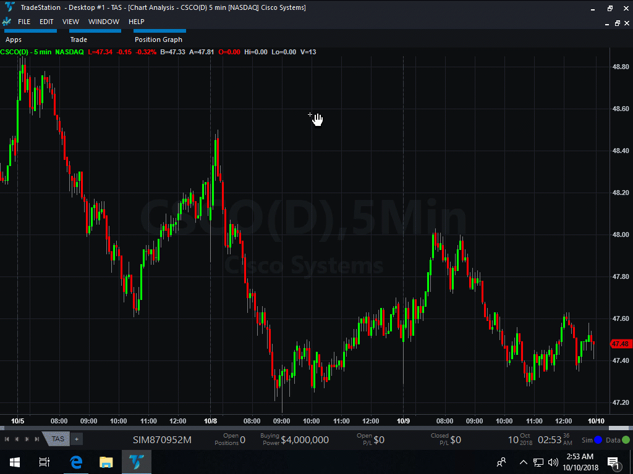Click the Open P/L $0 value

click(x=379, y=439)
